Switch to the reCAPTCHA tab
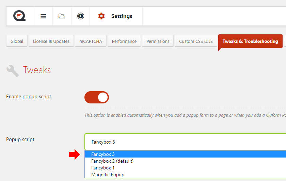Viewport: 286px width, 181px height. point(91,41)
